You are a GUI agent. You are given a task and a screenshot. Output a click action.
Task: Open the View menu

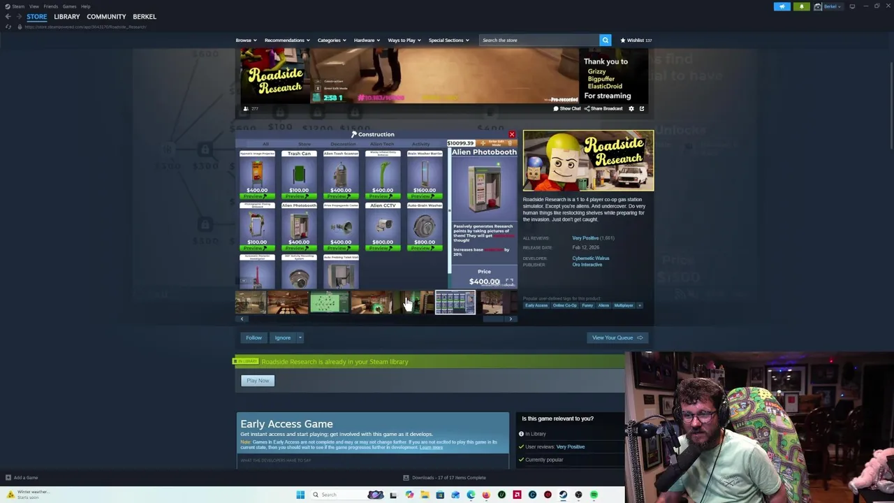coord(34,6)
